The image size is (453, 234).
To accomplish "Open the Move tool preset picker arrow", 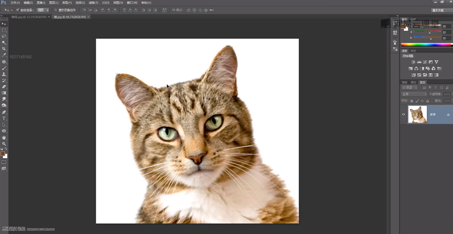I will [12, 10].
